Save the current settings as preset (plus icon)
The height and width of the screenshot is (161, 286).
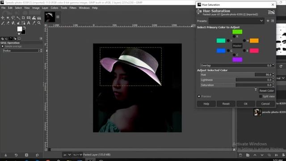click(x=268, y=21)
